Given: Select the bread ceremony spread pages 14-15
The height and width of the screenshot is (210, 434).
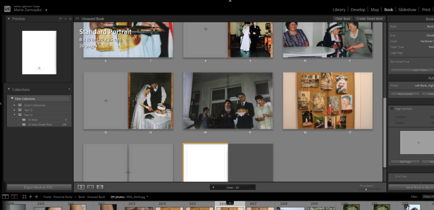Looking at the screenshot, I should point(228,101).
